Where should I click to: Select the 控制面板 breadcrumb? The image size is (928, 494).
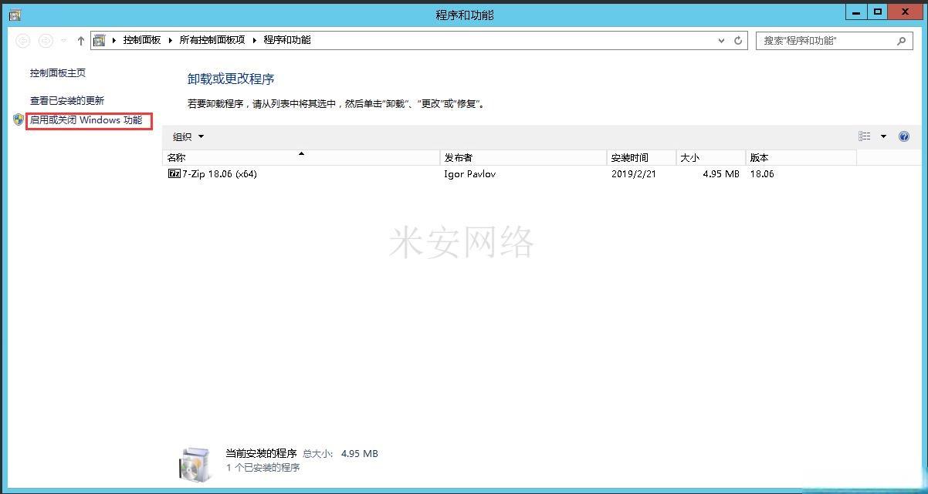[142, 40]
